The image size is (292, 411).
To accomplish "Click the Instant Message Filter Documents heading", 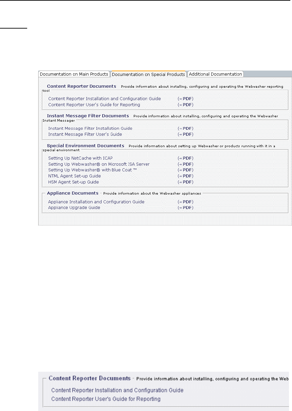I will [88, 116].
